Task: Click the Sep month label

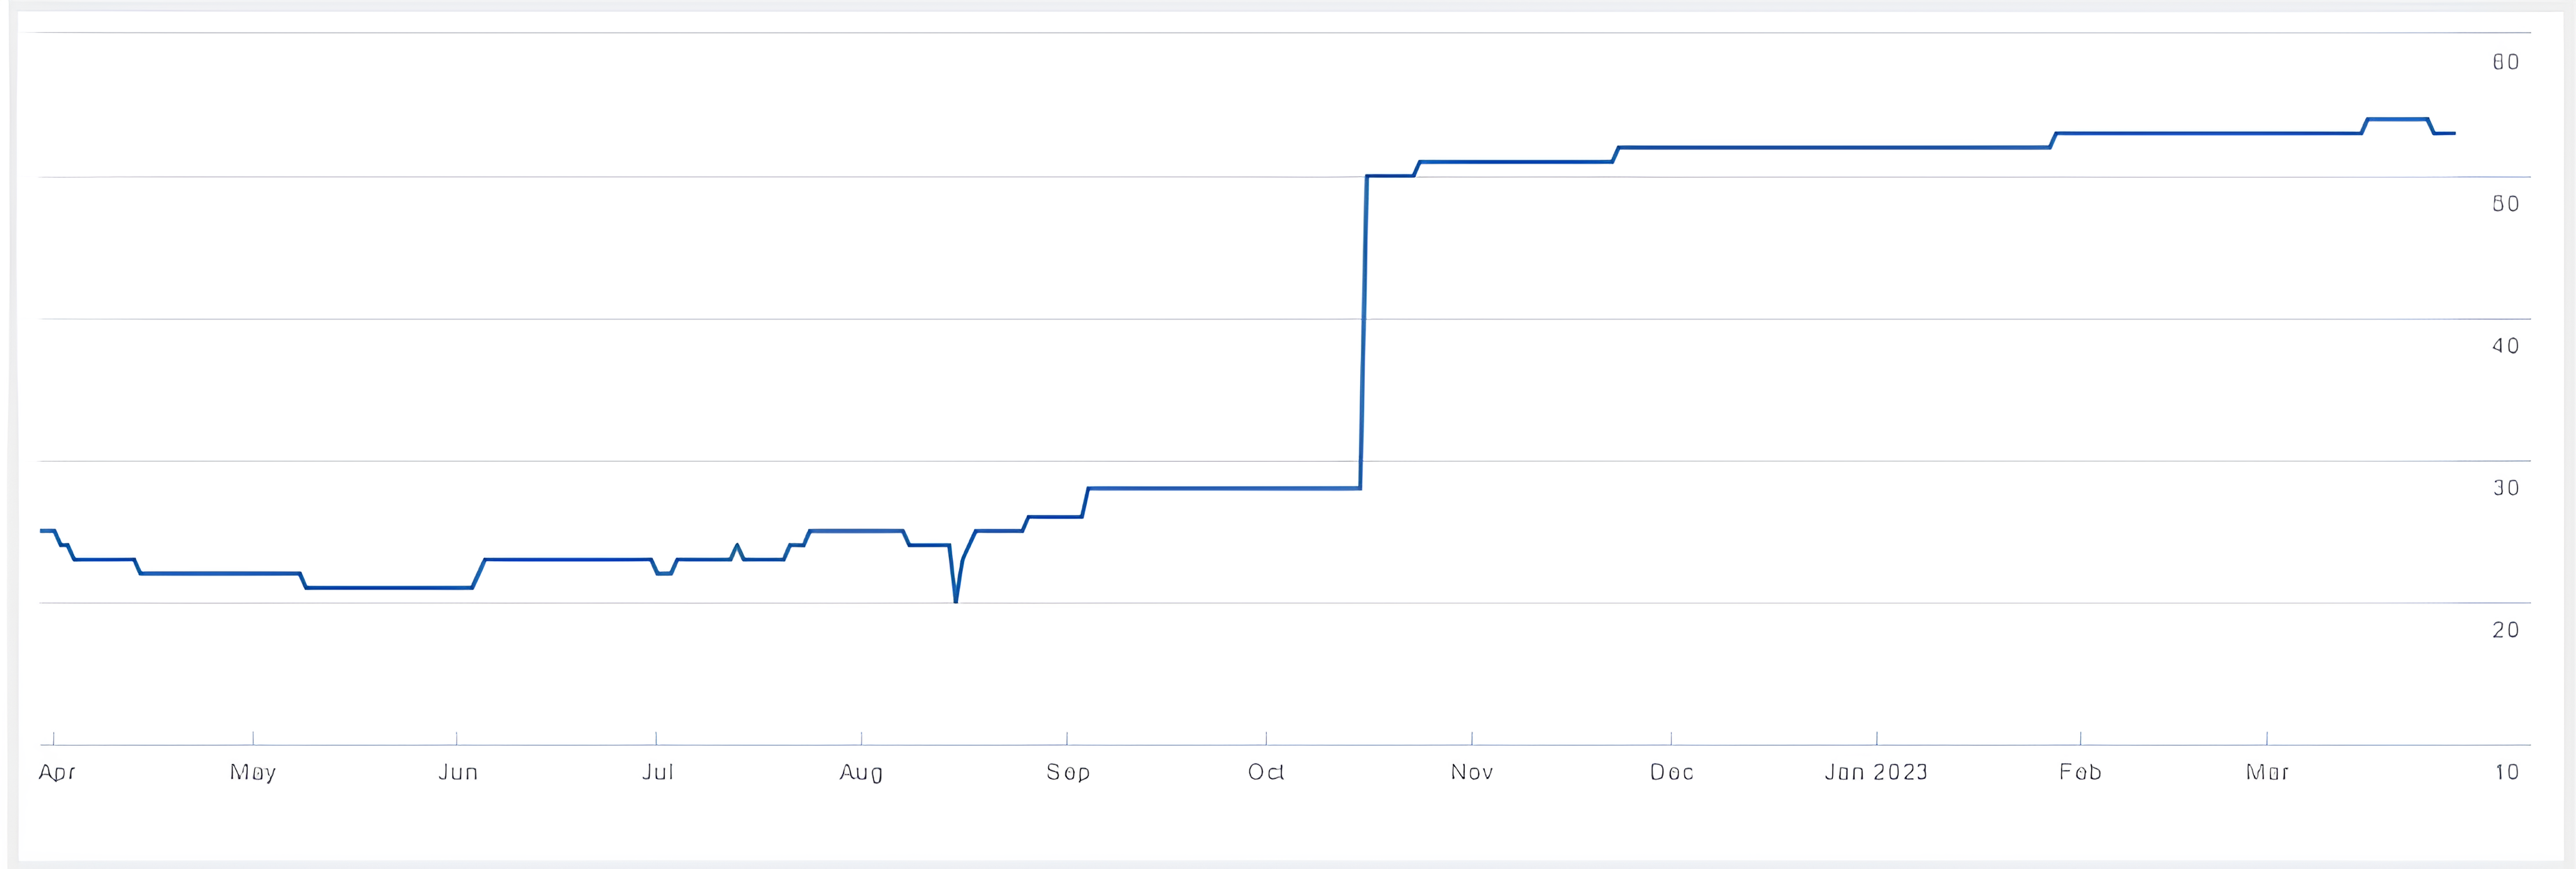Action: (1068, 772)
